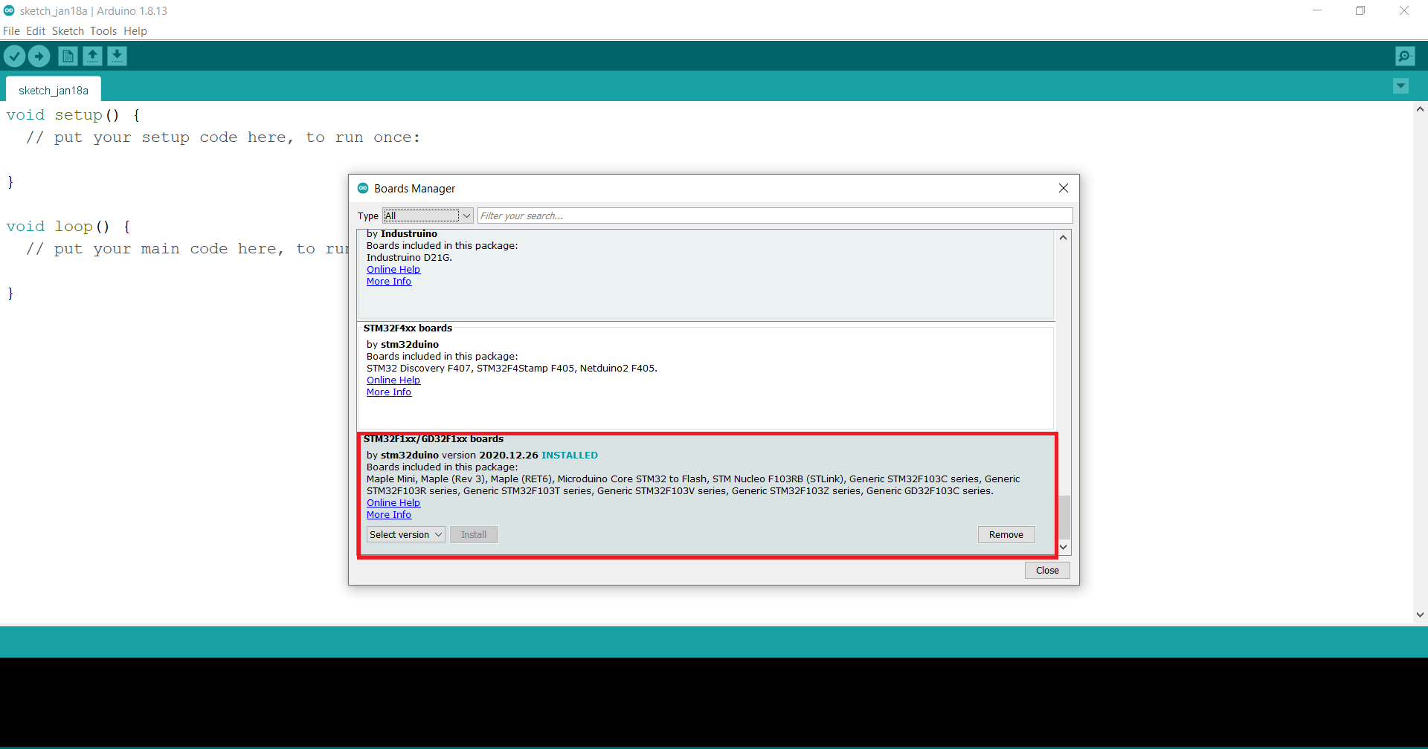Screen dimensions: 1428x749
Task: Click the Install button
Action: pos(474,535)
